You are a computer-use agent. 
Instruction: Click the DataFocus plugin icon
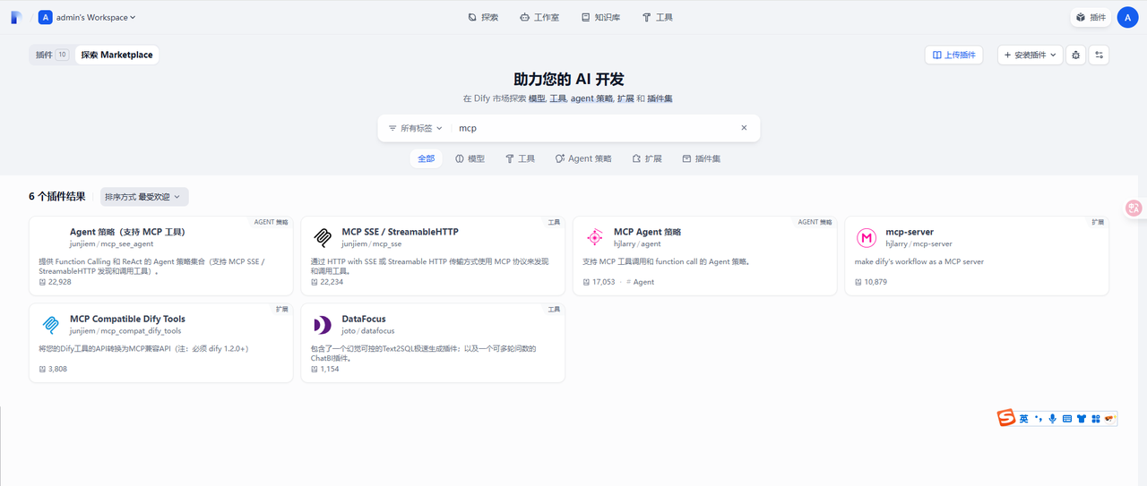322,324
